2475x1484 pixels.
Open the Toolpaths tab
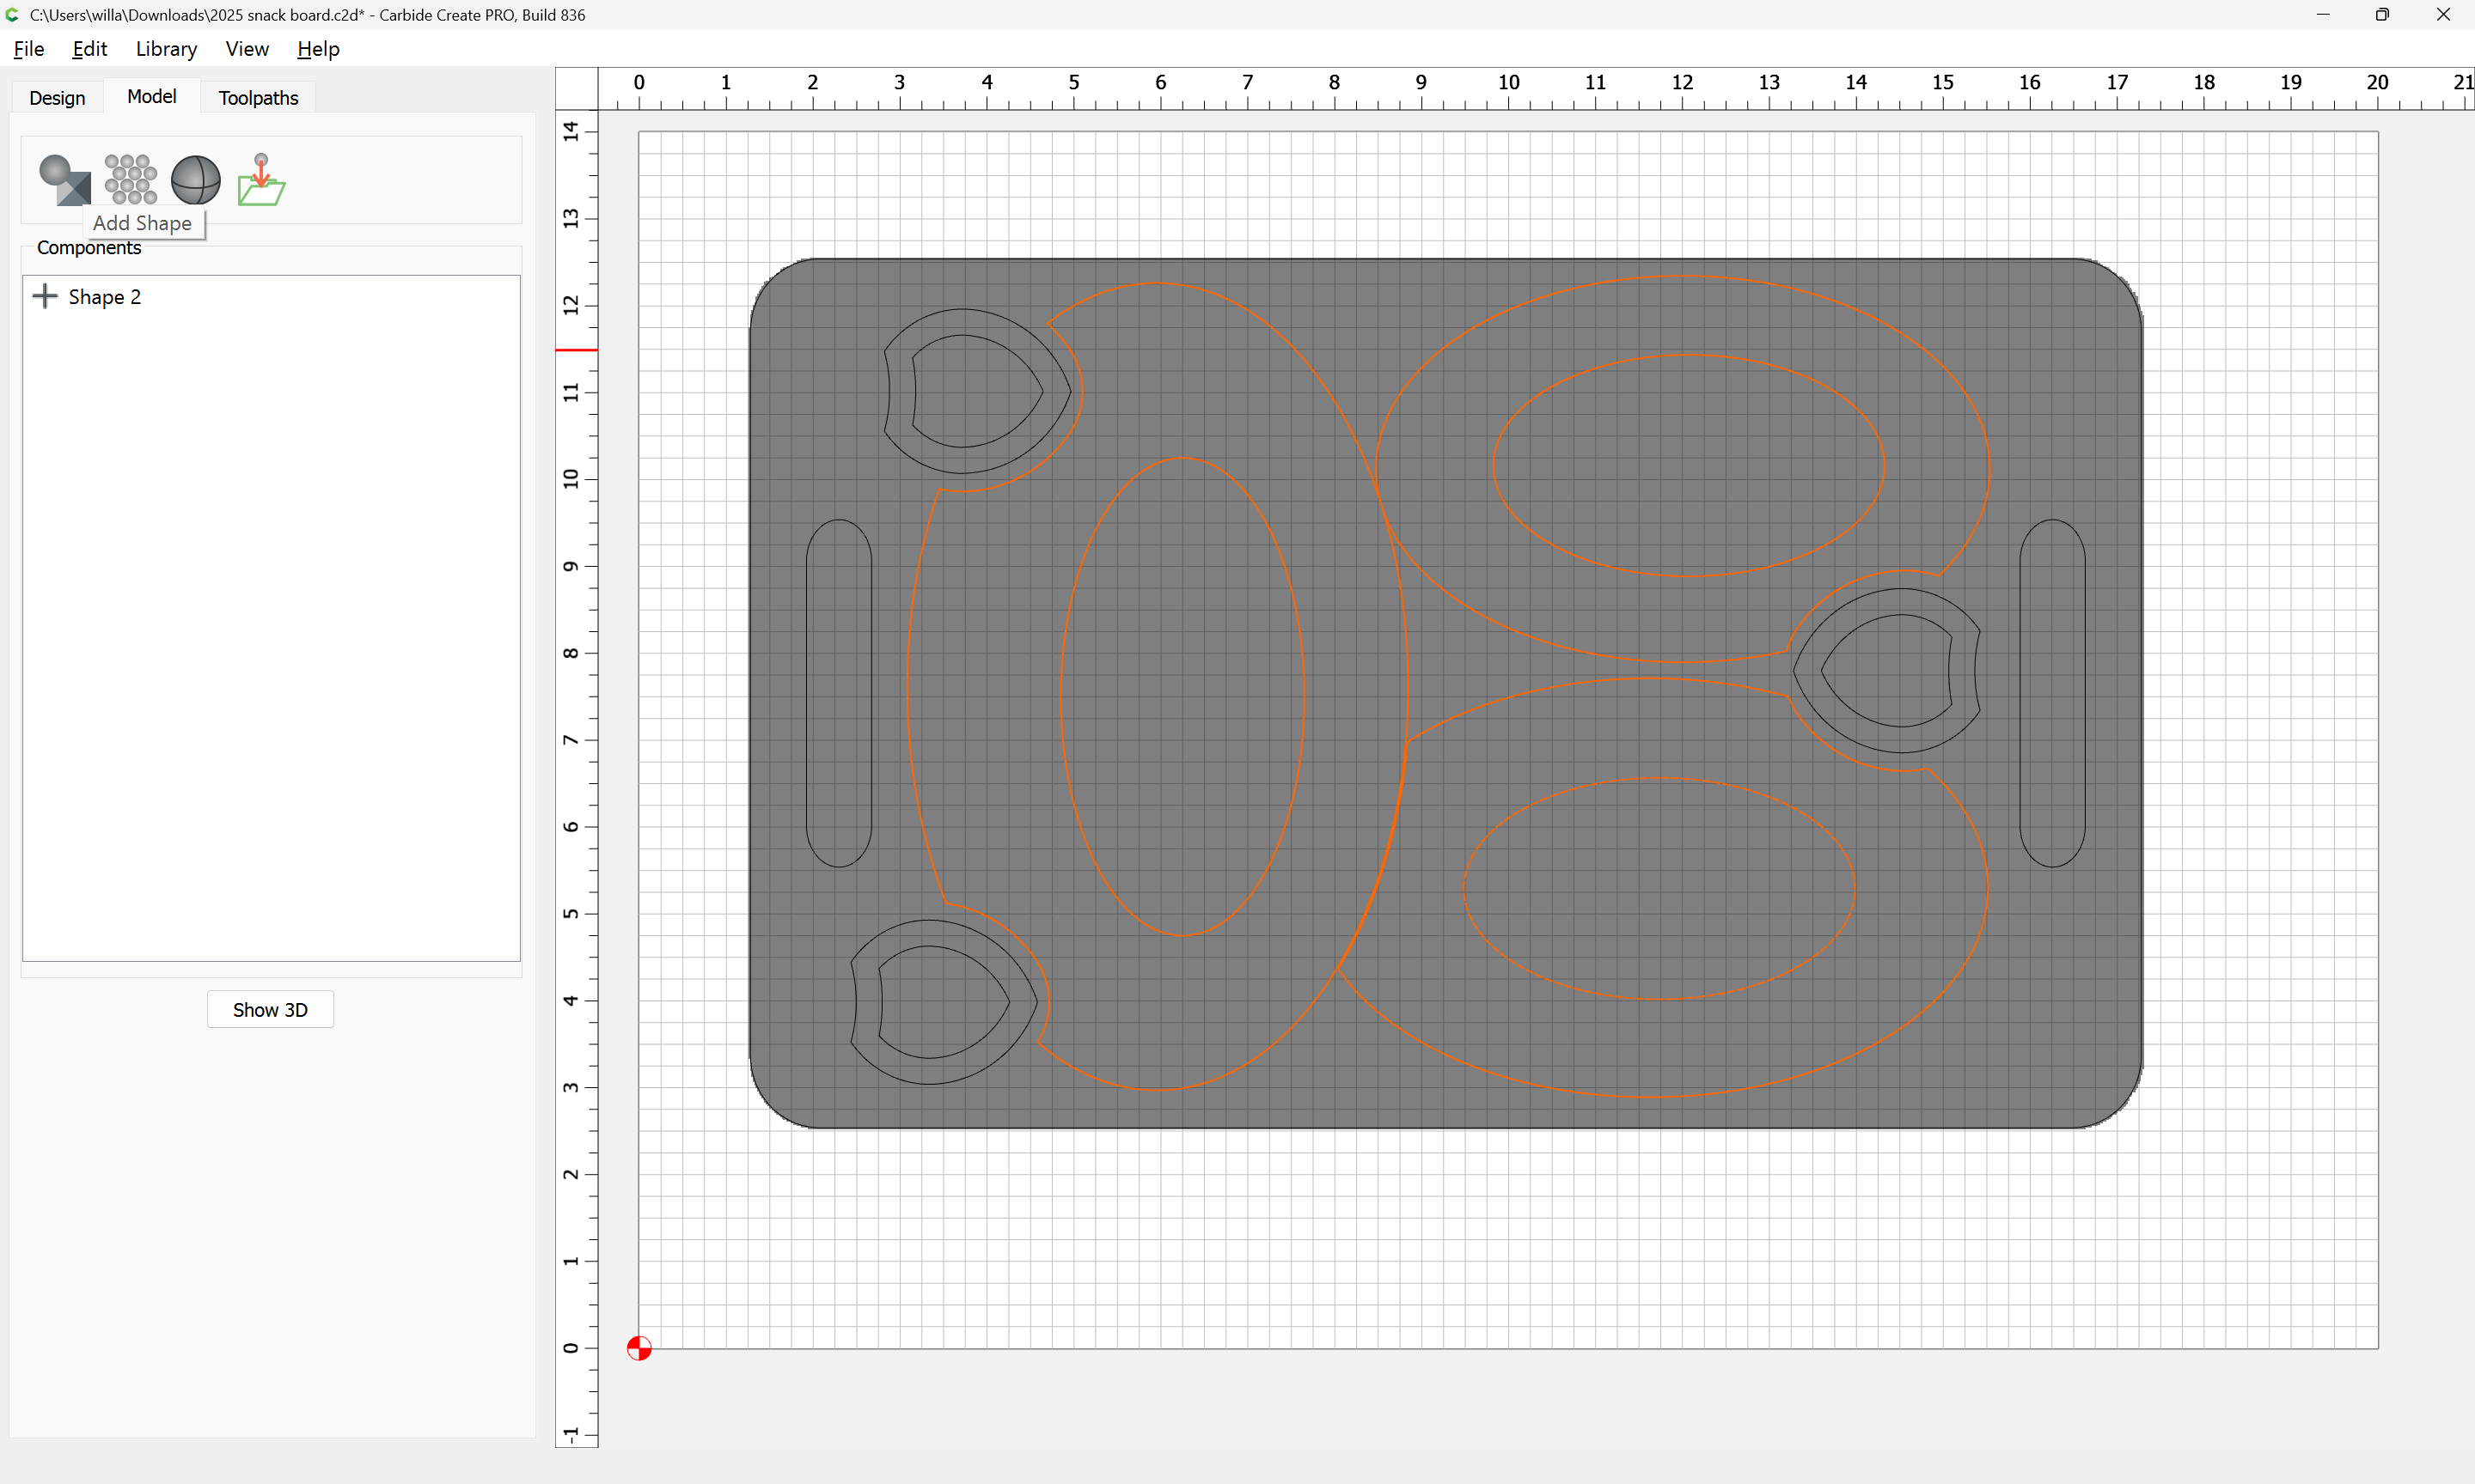tap(258, 98)
